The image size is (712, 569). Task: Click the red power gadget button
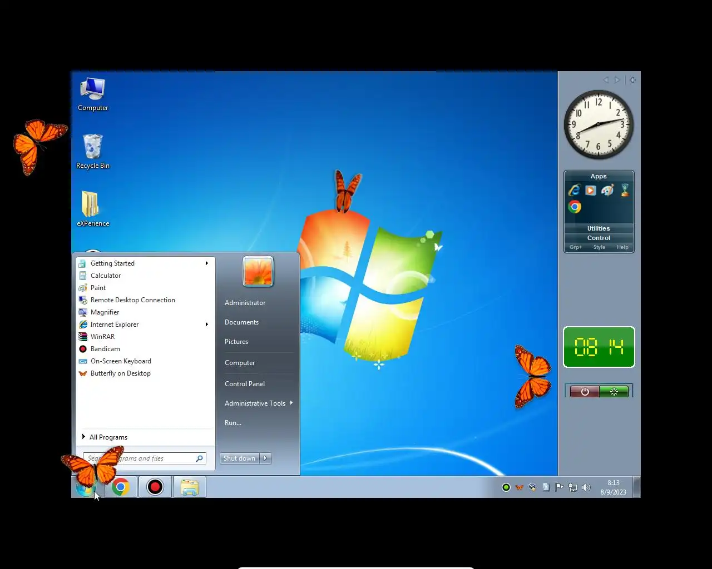click(585, 392)
